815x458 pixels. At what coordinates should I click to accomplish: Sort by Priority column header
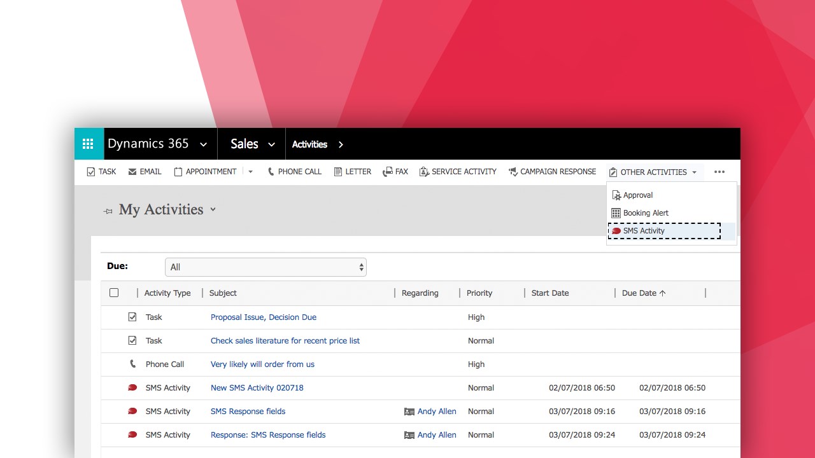(479, 293)
